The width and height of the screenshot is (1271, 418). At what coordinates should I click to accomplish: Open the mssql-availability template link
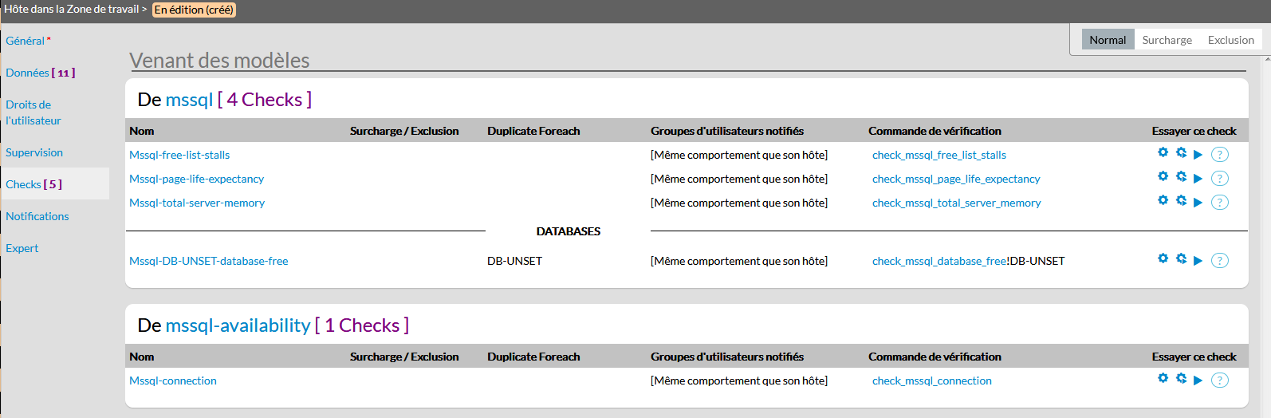coord(238,325)
